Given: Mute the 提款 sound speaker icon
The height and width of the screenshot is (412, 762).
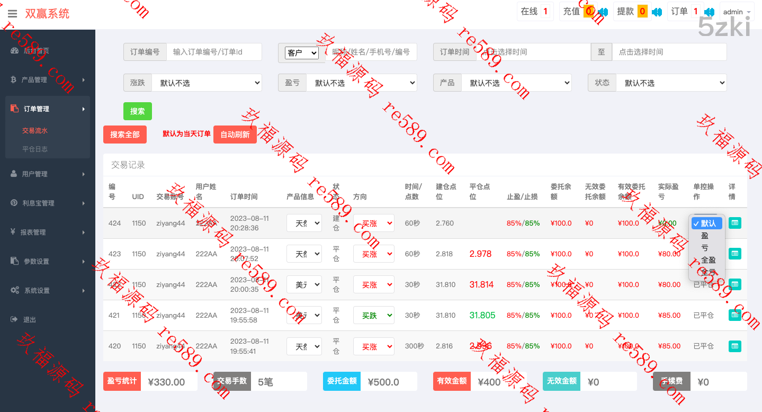Looking at the screenshot, I should [x=657, y=12].
